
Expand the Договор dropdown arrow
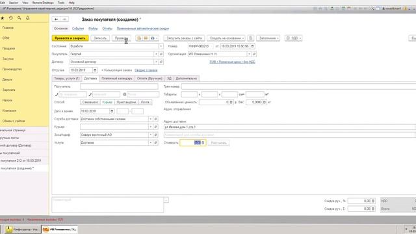[x=156, y=62]
